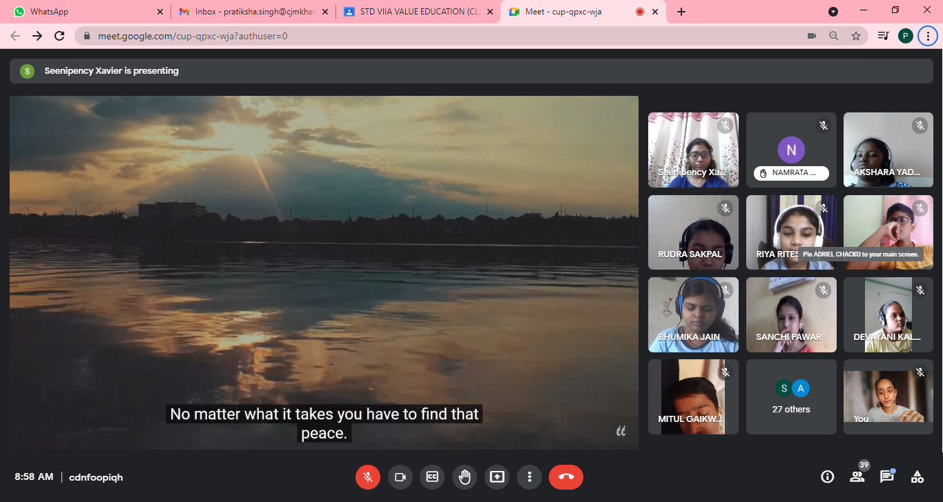
Task: Open Chrome's three-dot customize menu
Action: (928, 36)
